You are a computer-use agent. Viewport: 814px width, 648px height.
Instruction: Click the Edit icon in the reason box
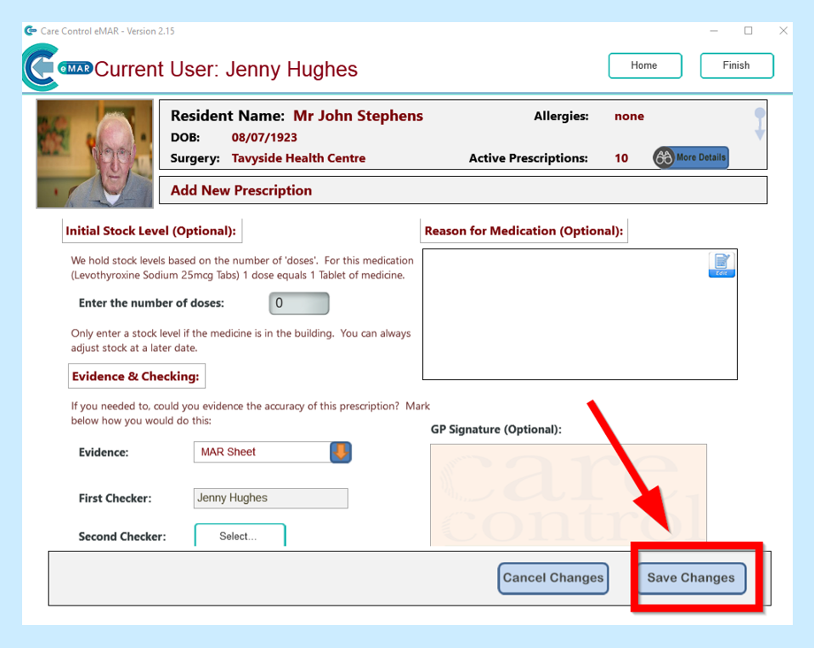click(x=721, y=264)
